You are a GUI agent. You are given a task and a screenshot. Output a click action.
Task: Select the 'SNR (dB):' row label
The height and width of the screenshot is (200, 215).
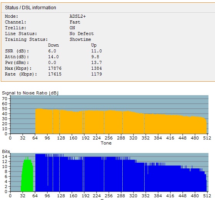(x=17, y=51)
